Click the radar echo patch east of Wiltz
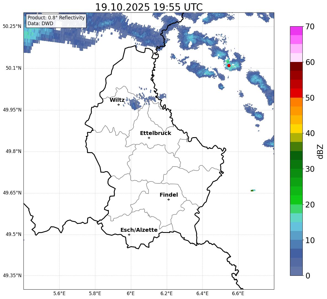Screen dimensions: 327x299 point(134,104)
